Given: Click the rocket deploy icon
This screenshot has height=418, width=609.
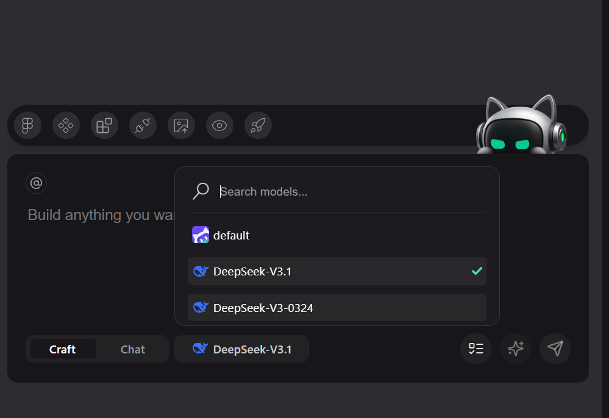Looking at the screenshot, I should (258, 126).
